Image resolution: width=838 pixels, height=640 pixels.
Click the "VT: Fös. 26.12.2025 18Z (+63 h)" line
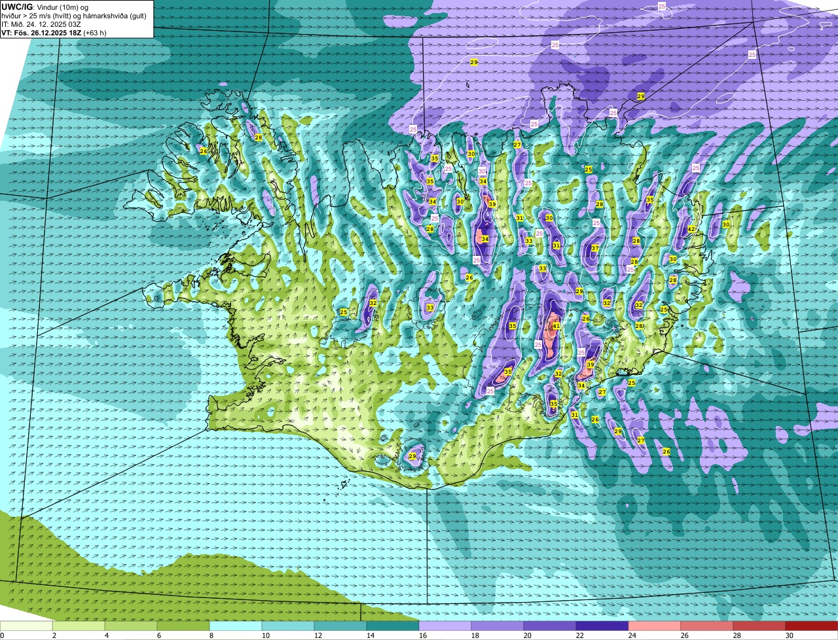coord(54,33)
